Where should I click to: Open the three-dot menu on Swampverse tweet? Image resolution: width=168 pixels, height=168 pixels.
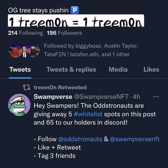[x=156, y=96]
